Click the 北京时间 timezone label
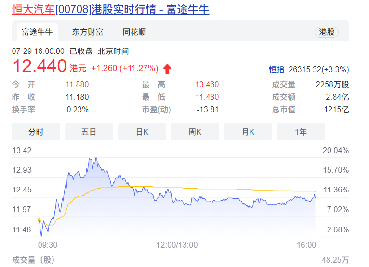Viewport: 369px width, 267px height. tap(113, 51)
